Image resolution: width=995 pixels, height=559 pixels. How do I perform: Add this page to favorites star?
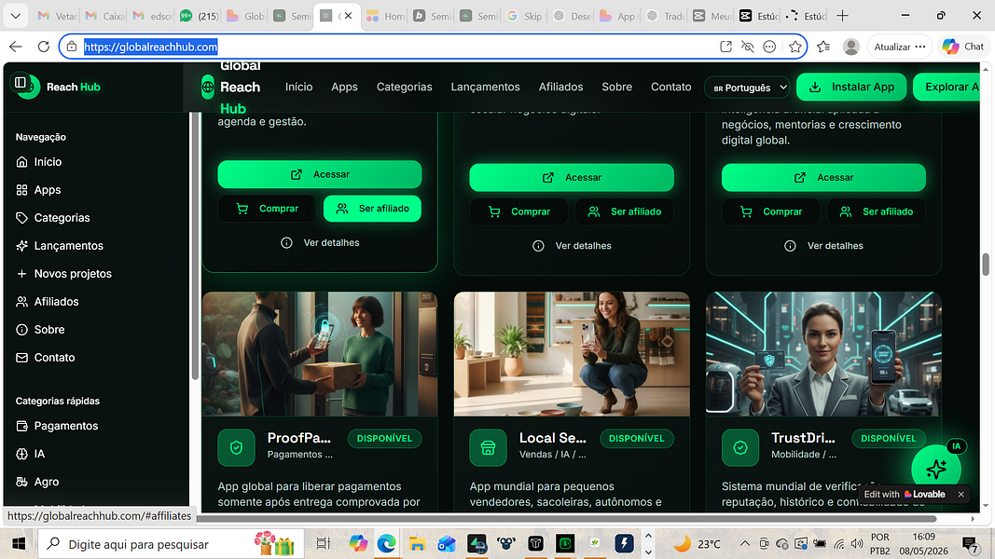click(795, 47)
